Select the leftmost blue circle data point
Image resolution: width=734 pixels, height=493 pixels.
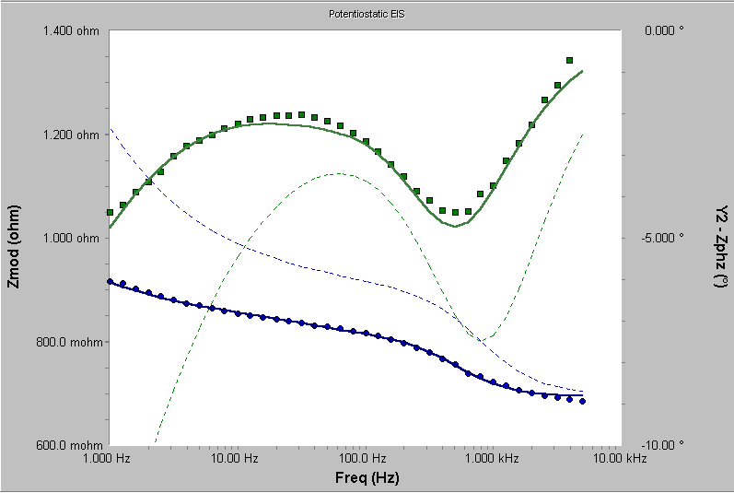point(110,281)
